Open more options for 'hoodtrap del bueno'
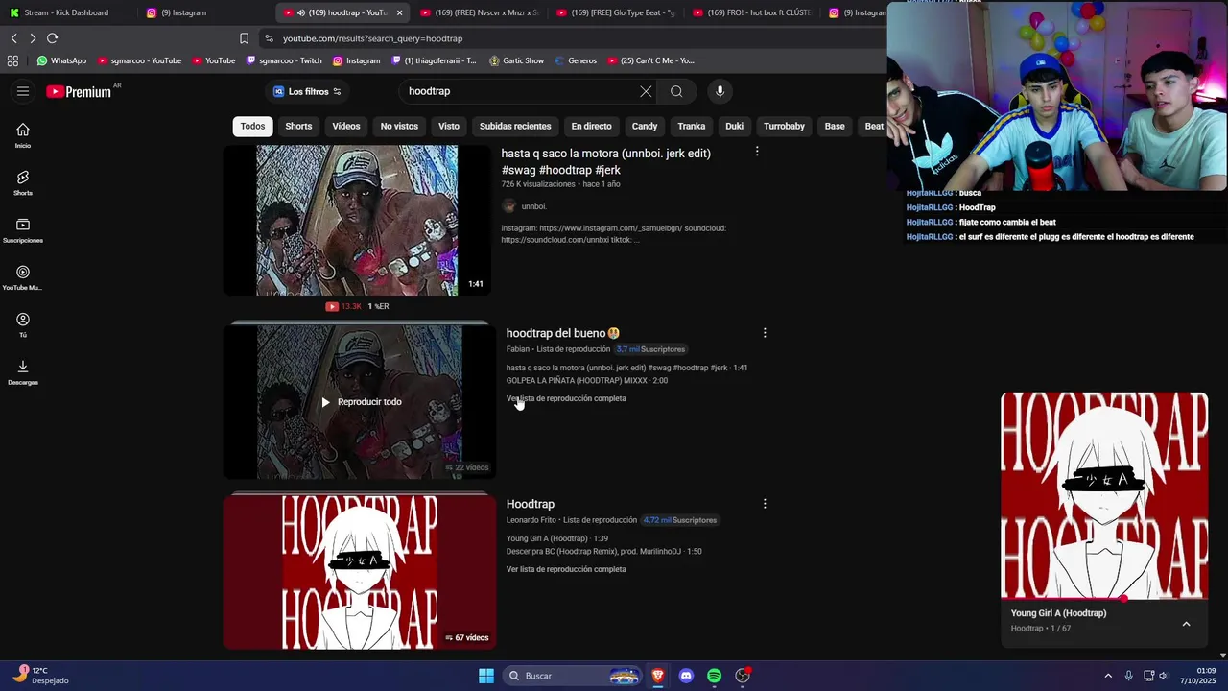Screen dimensions: 1228x691 point(765,333)
